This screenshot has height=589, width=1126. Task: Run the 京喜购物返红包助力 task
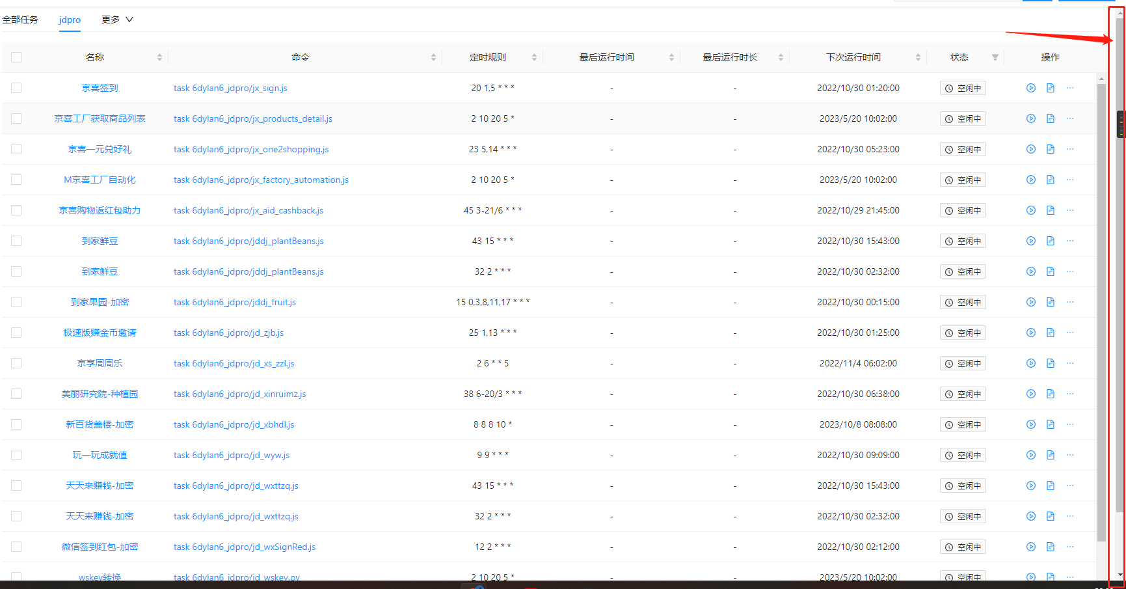[x=1031, y=210]
